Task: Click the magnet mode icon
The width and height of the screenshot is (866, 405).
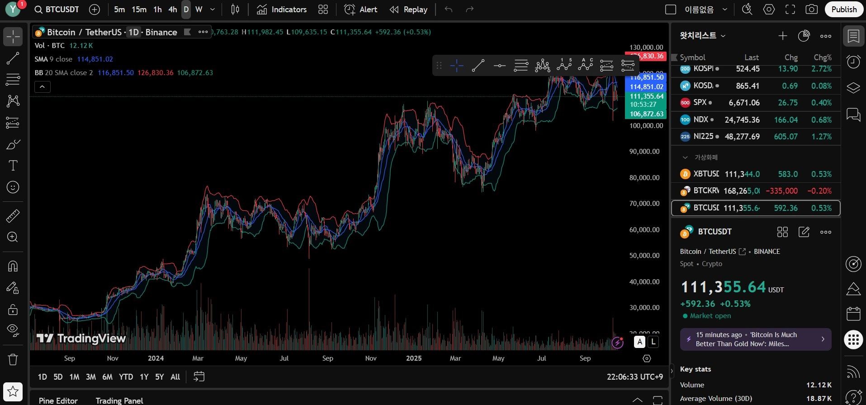Action: (x=13, y=266)
